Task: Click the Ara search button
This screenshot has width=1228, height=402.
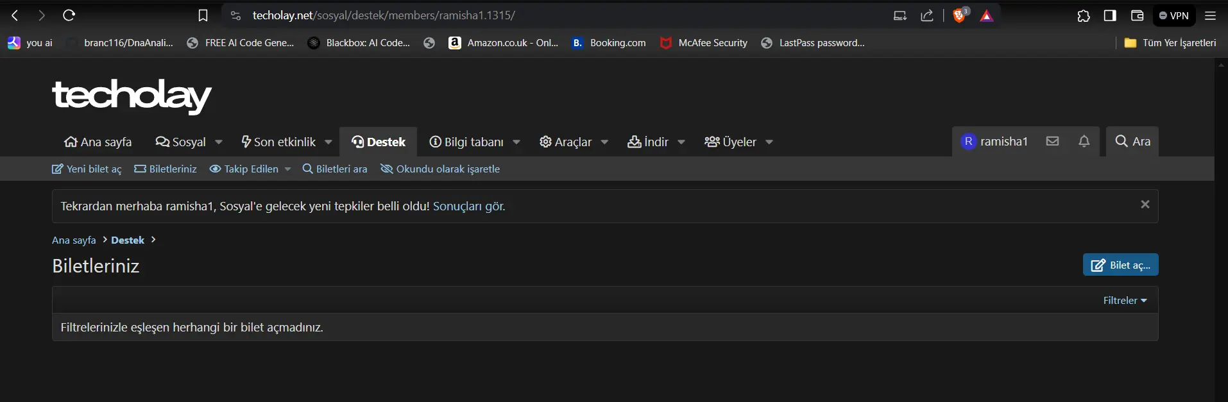Action: [x=1132, y=141]
